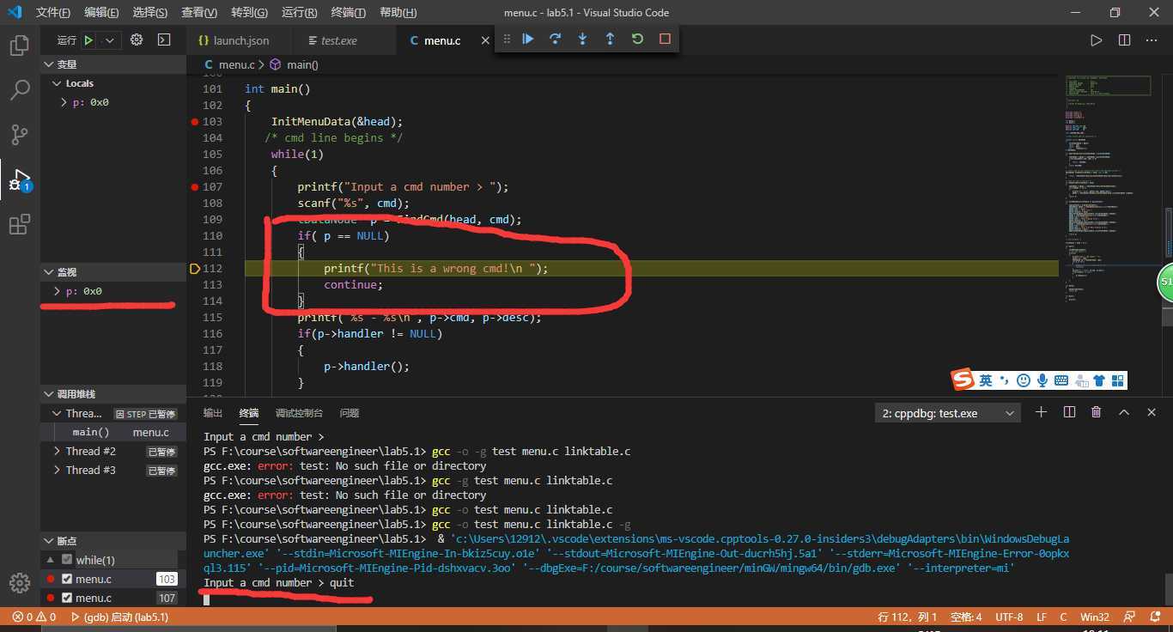Click Step Over on the debug toolbar
This screenshot has width=1173, height=632.
click(556, 39)
